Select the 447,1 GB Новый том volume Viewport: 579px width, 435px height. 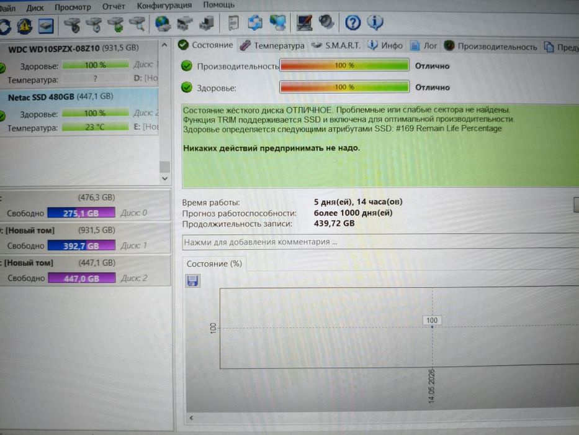tap(85, 270)
